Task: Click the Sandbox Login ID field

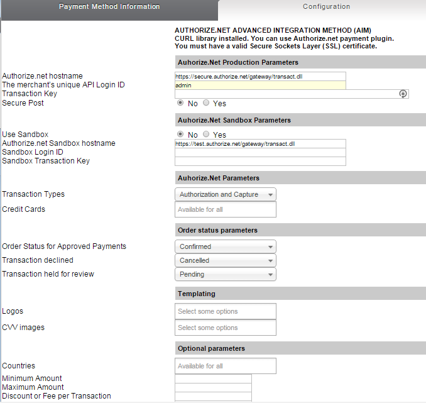Action: [260, 152]
